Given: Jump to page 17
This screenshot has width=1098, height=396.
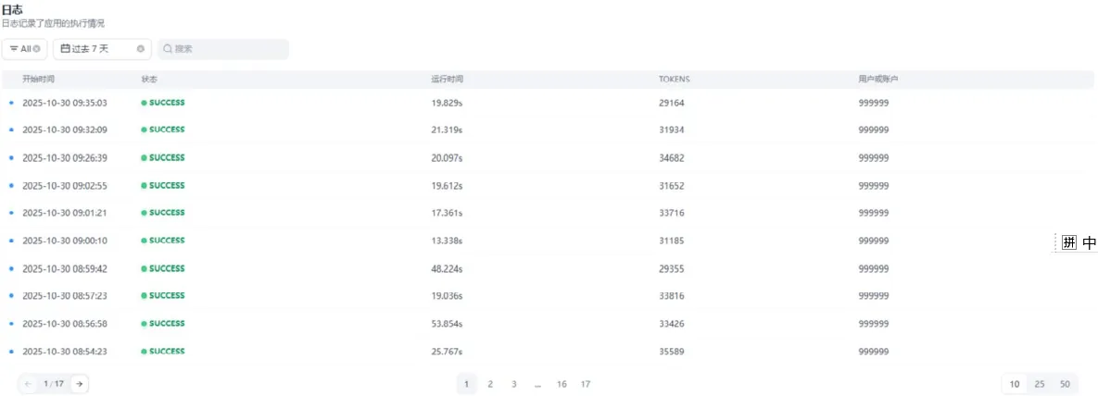Looking at the screenshot, I should [x=586, y=384].
